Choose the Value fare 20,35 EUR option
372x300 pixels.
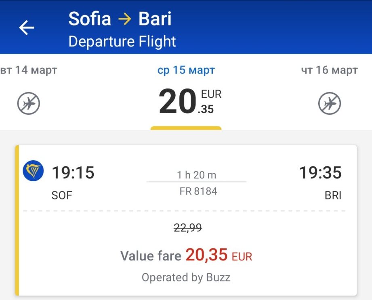click(x=186, y=256)
